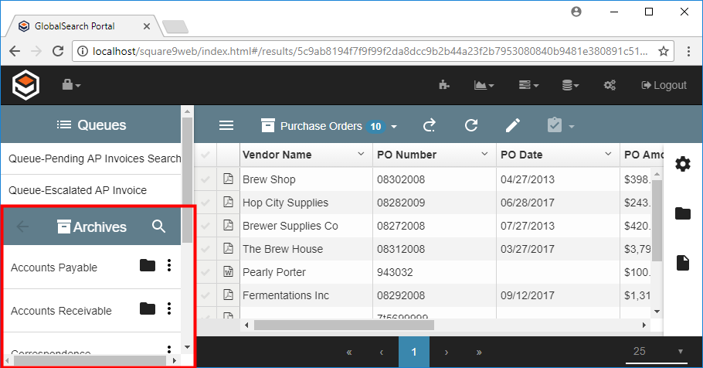Click the search icon in Archives header

159,227
